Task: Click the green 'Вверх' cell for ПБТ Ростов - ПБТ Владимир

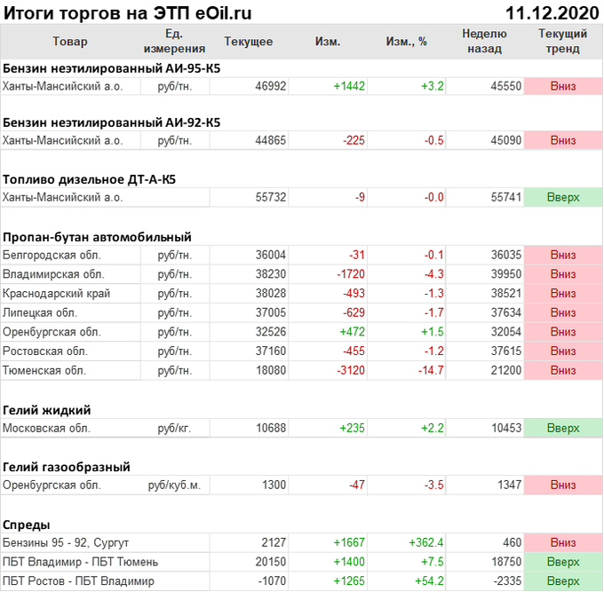Action: point(562,581)
